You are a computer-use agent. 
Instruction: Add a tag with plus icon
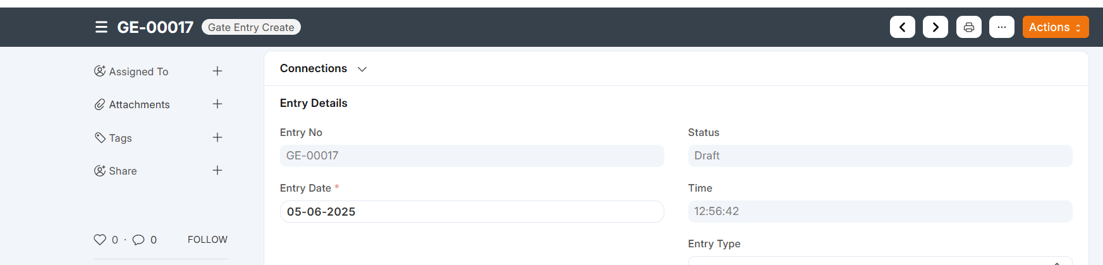pos(217,138)
